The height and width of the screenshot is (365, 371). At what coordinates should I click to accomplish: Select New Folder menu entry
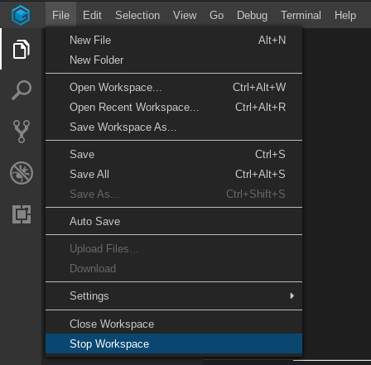[x=174, y=60]
